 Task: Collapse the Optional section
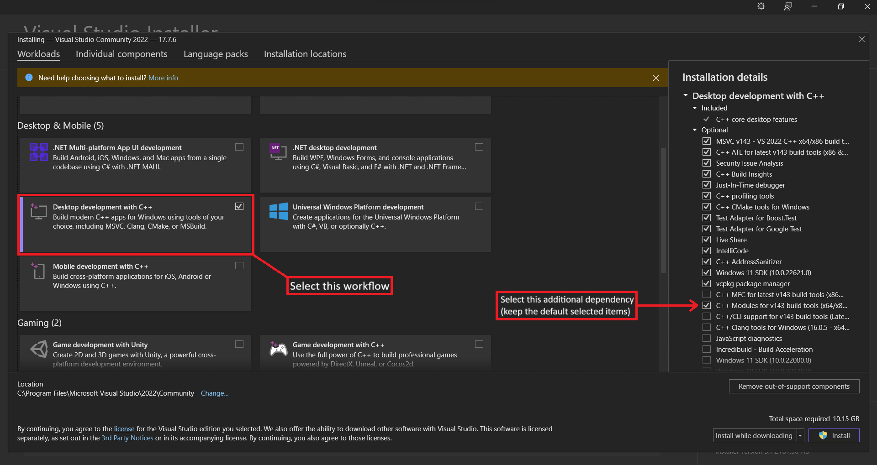pos(695,130)
